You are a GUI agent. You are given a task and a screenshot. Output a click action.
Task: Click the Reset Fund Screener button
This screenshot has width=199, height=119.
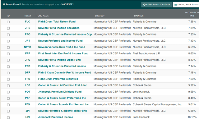coord(157,5)
